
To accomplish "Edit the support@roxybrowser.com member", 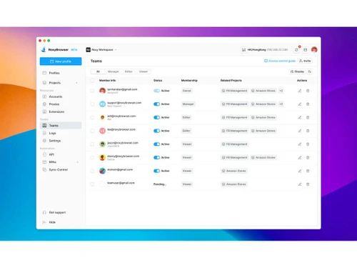I will click(x=300, y=104).
